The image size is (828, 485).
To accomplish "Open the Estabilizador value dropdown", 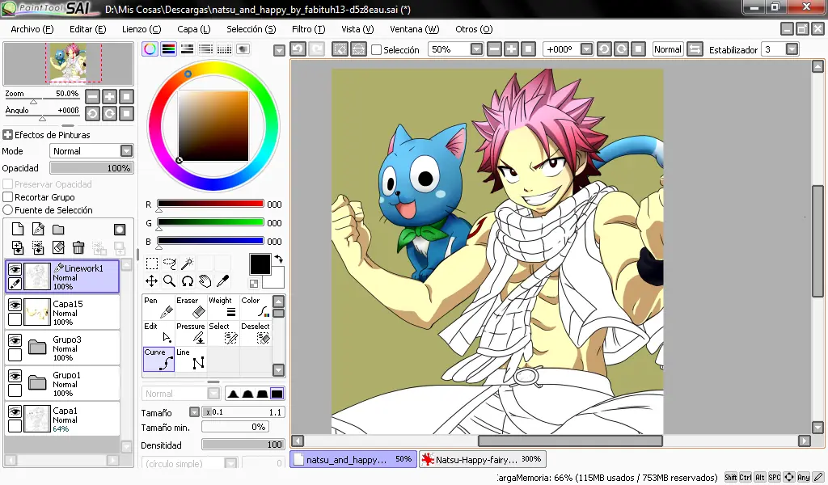I will [792, 49].
